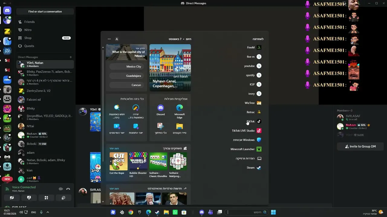The height and width of the screenshot is (217, 387).
Task: Click Find or start a conversation
Action: 45,11
